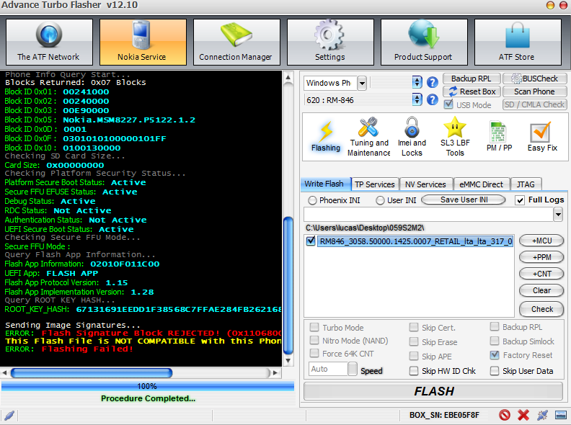
Task: Click the log scroll right arrow
Action: 275,372
